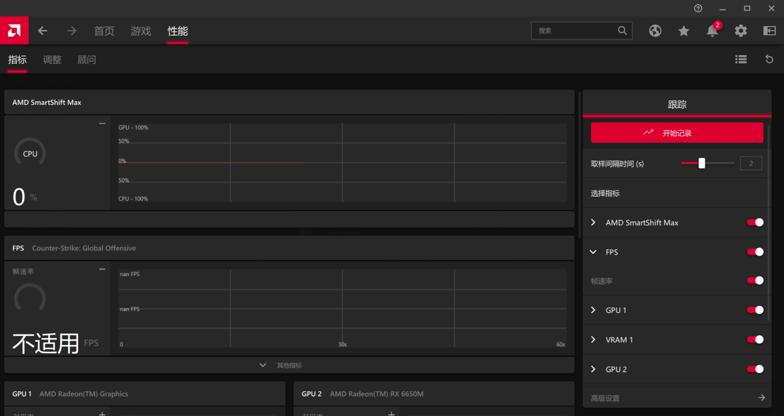This screenshot has width=784, height=416.
Task: Click the 选择指标 label
Action: (x=605, y=193)
